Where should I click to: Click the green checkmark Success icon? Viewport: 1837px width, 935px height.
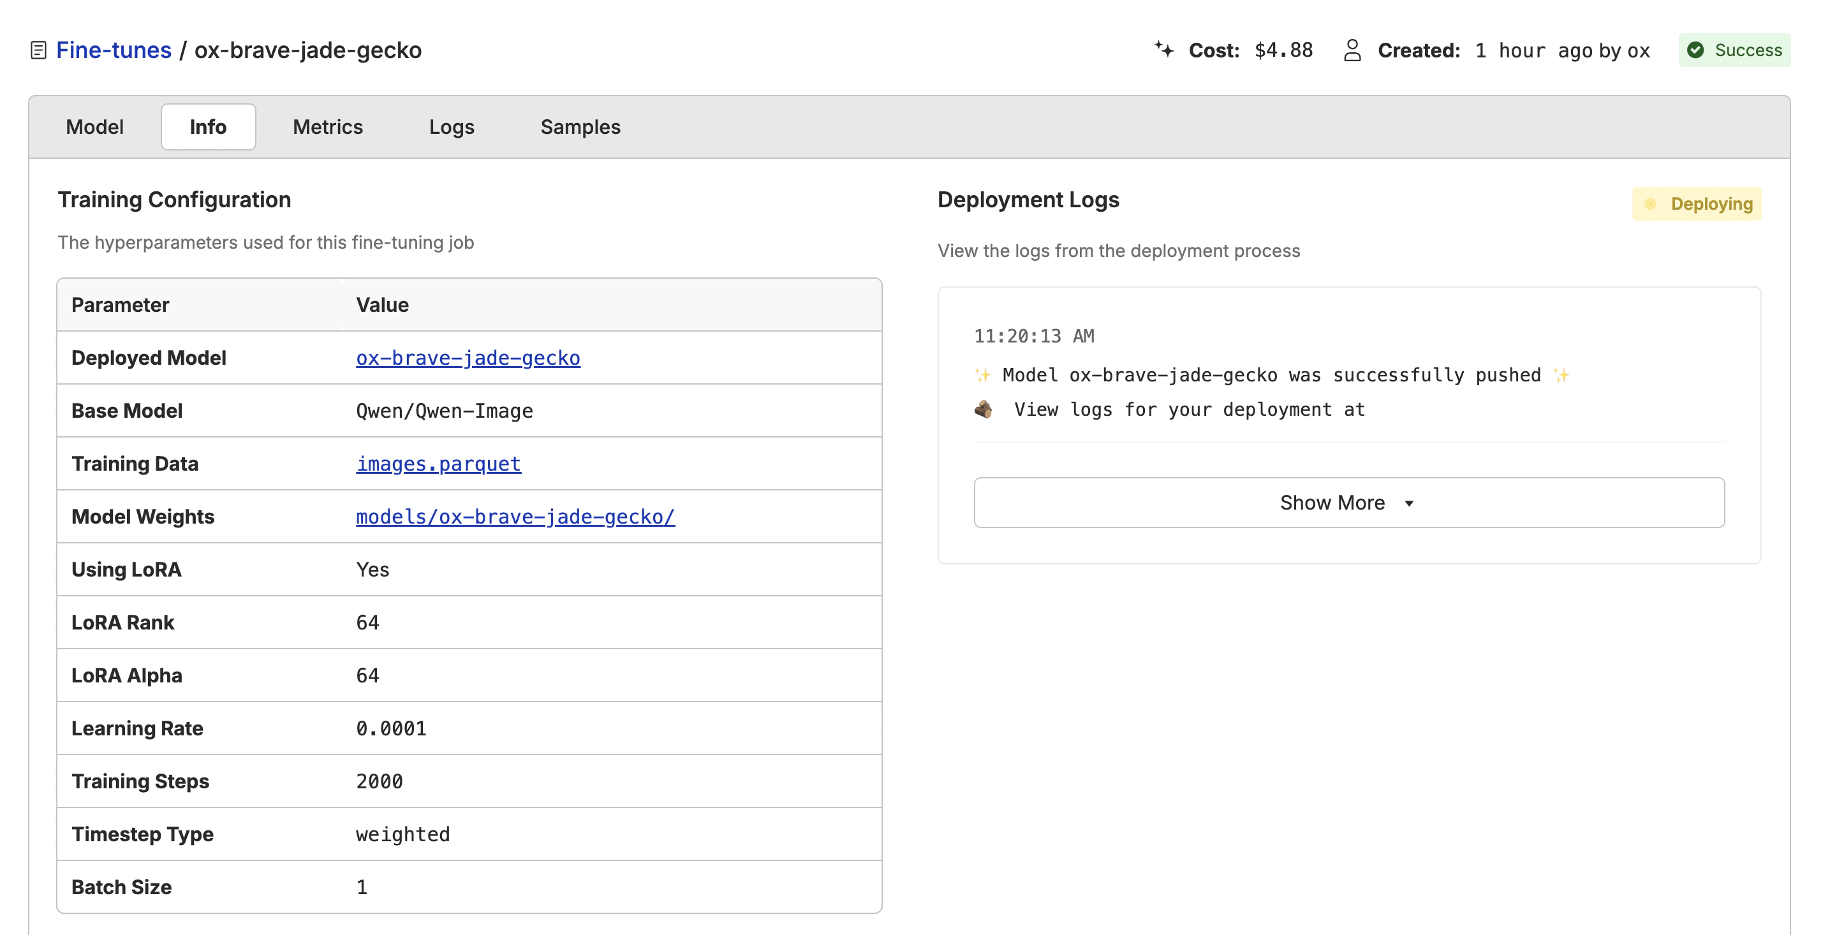point(1696,50)
